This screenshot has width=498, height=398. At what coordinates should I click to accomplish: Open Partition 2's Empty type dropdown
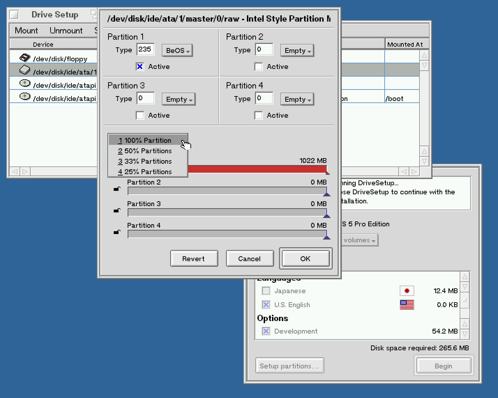coord(297,50)
